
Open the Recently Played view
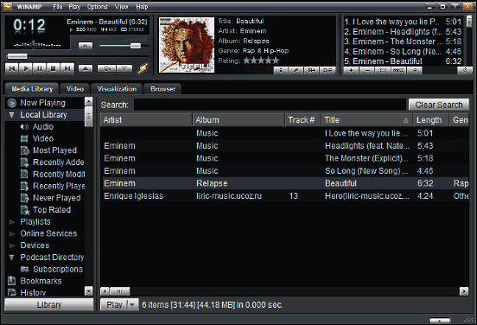(x=59, y=186)
